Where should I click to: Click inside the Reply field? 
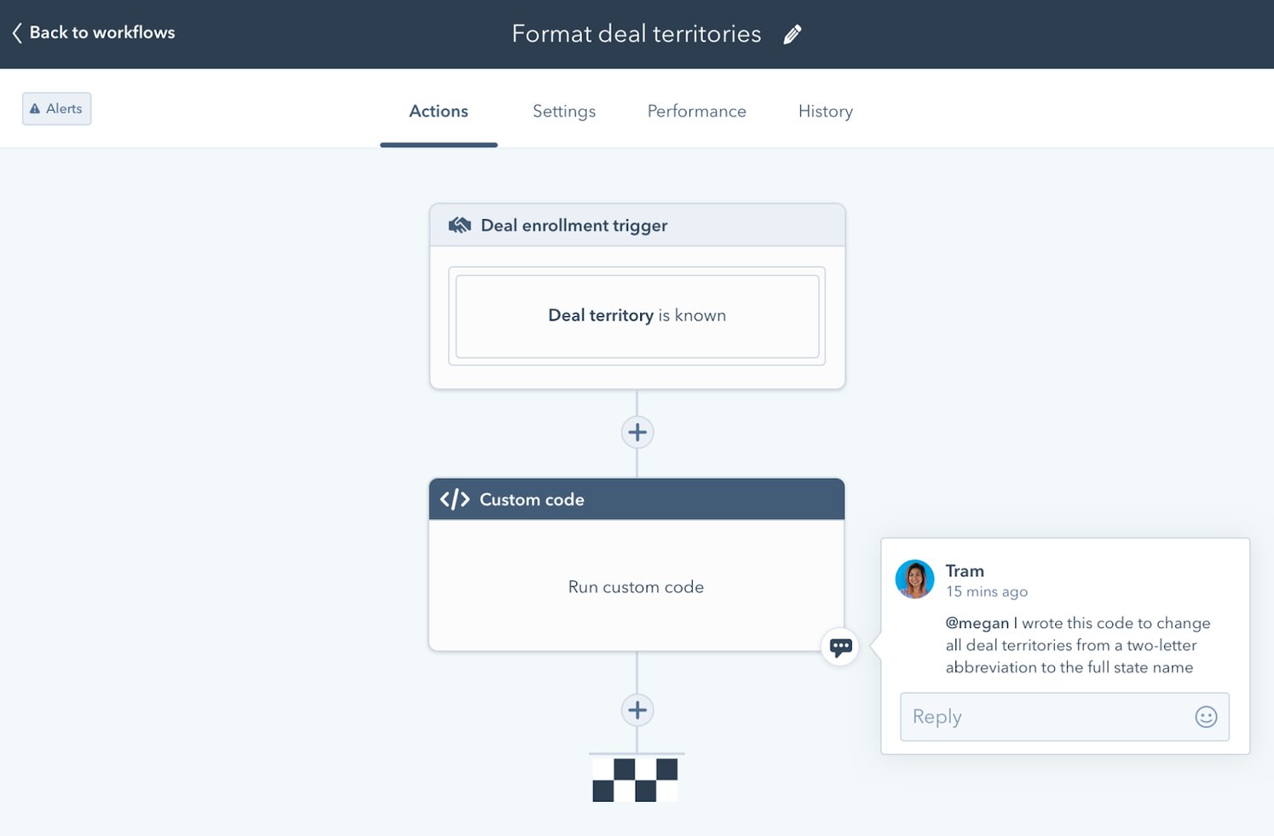[x=1023, y=717]
